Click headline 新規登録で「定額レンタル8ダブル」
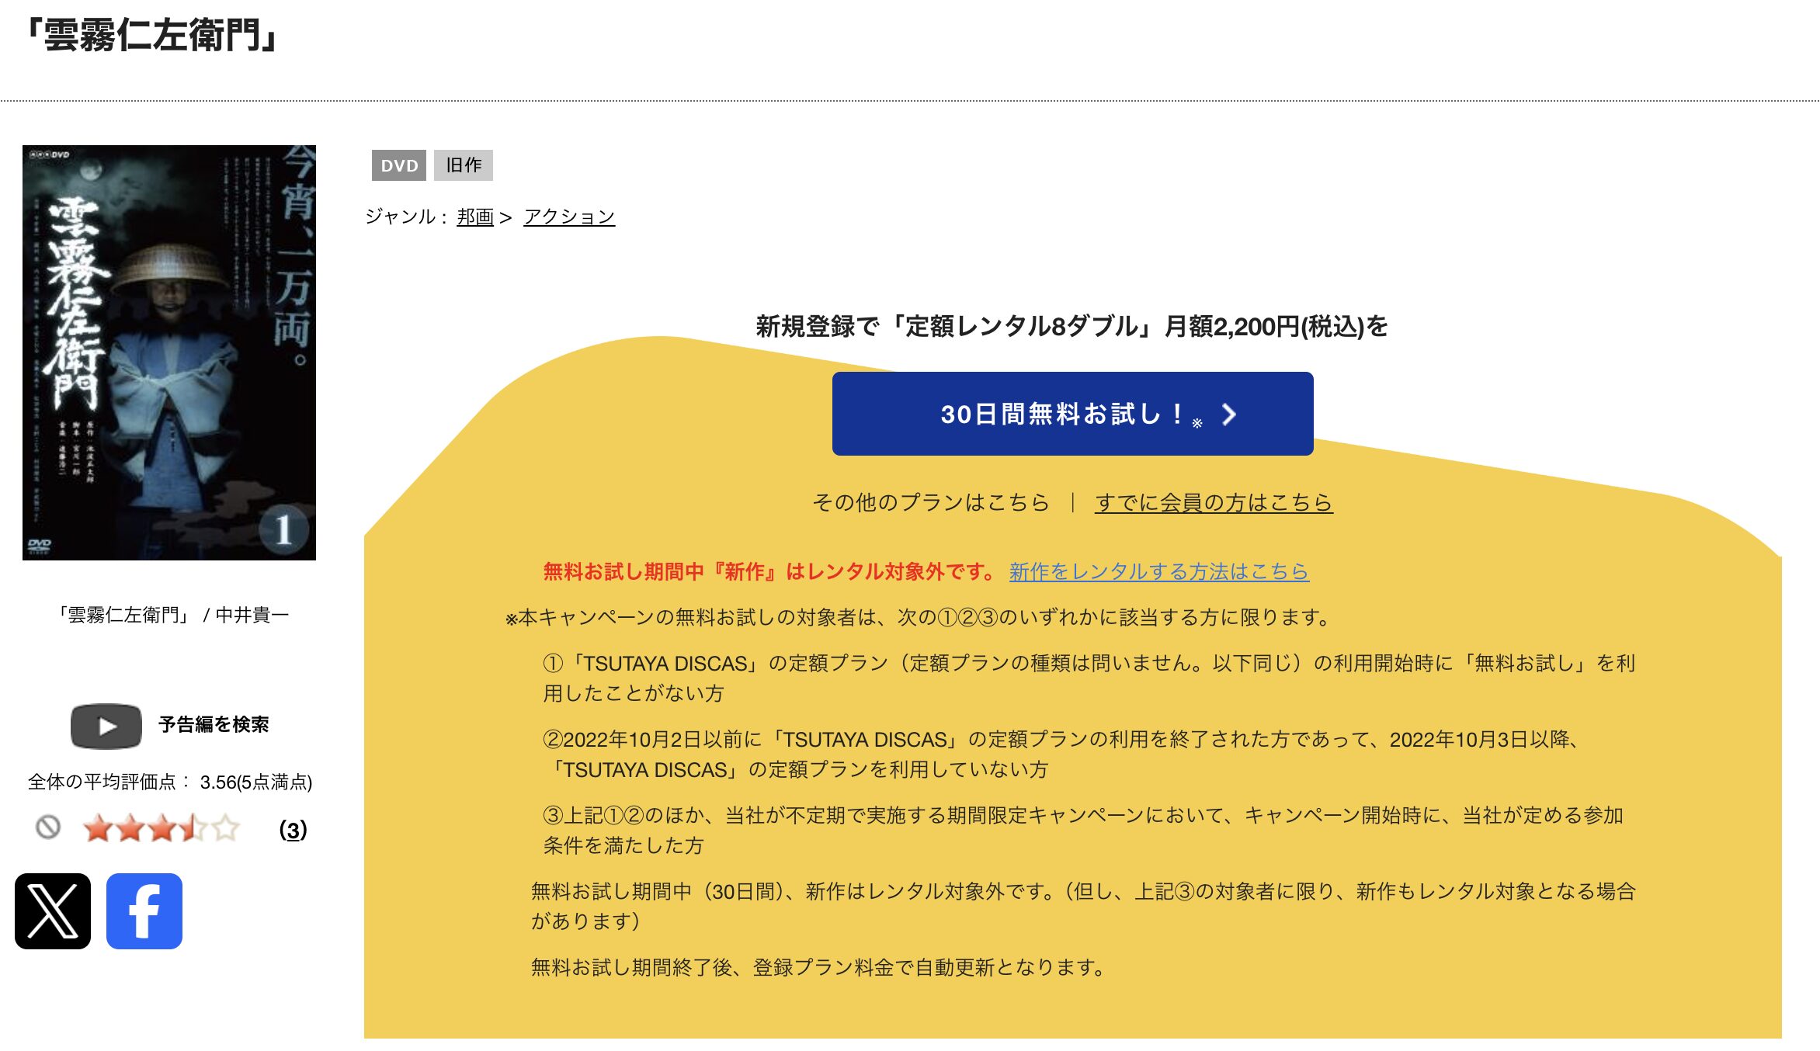 click(1072, 326)
